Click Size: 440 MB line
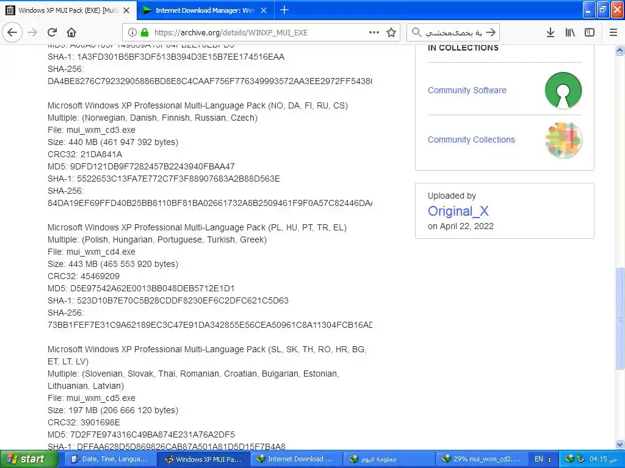 (113, 142)
